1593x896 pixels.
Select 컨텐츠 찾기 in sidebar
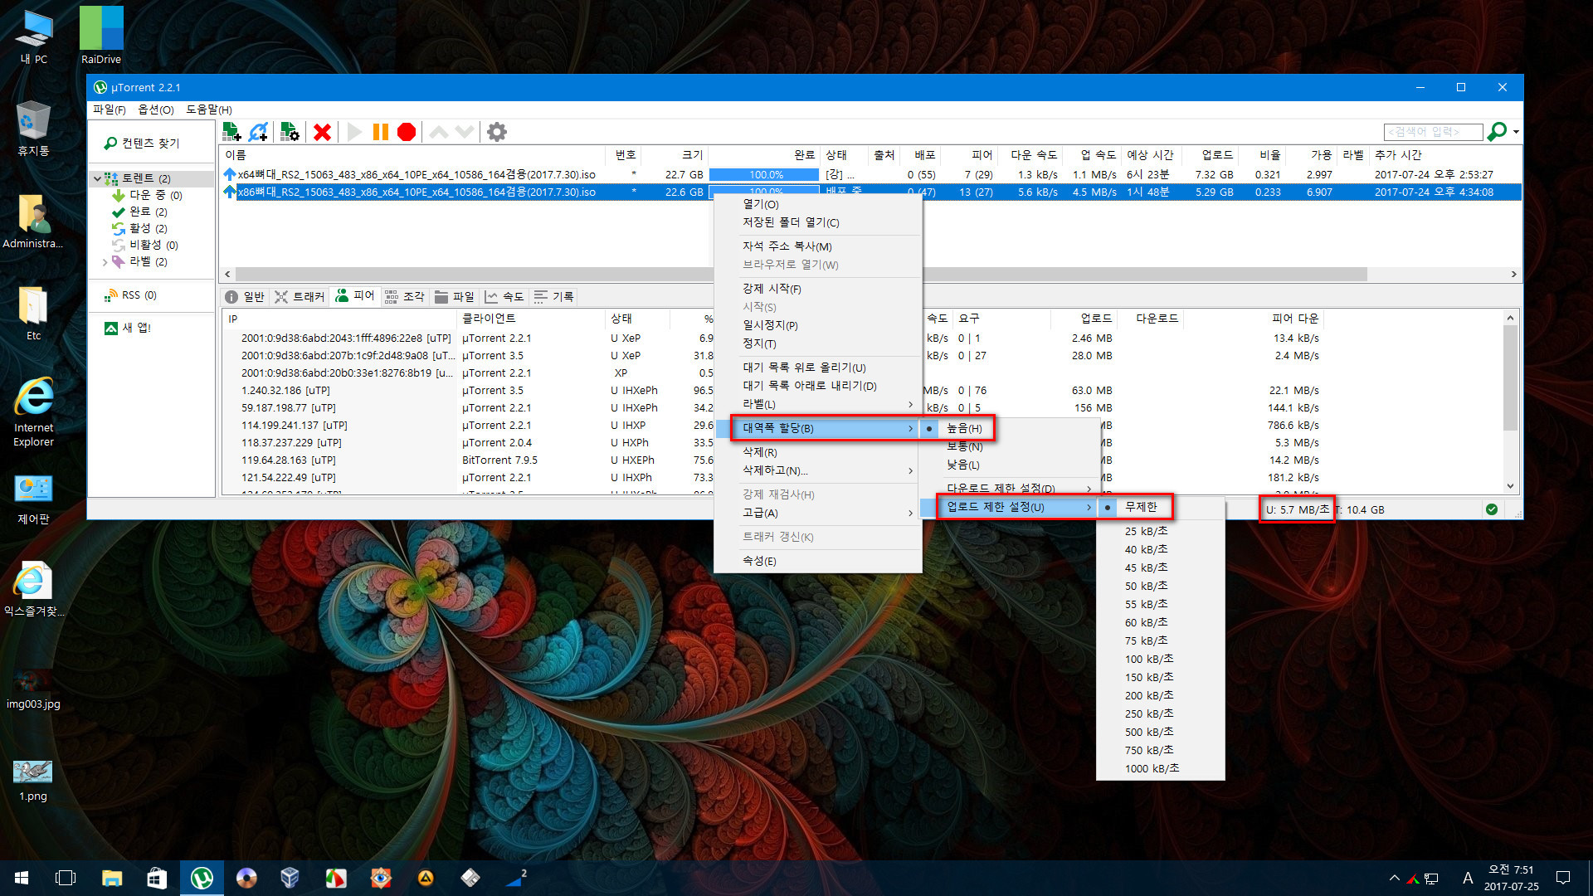pyautogui.click(x=142, y=143)
